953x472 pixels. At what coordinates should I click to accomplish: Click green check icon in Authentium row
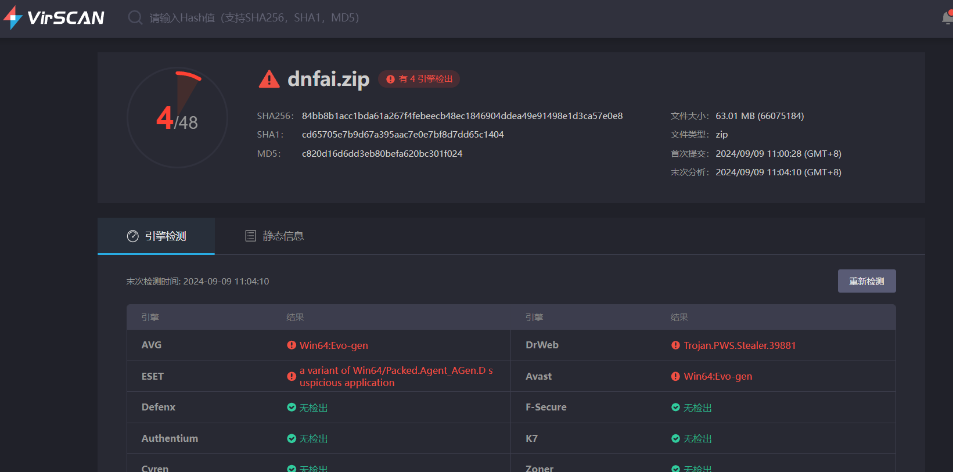[292, 438]
